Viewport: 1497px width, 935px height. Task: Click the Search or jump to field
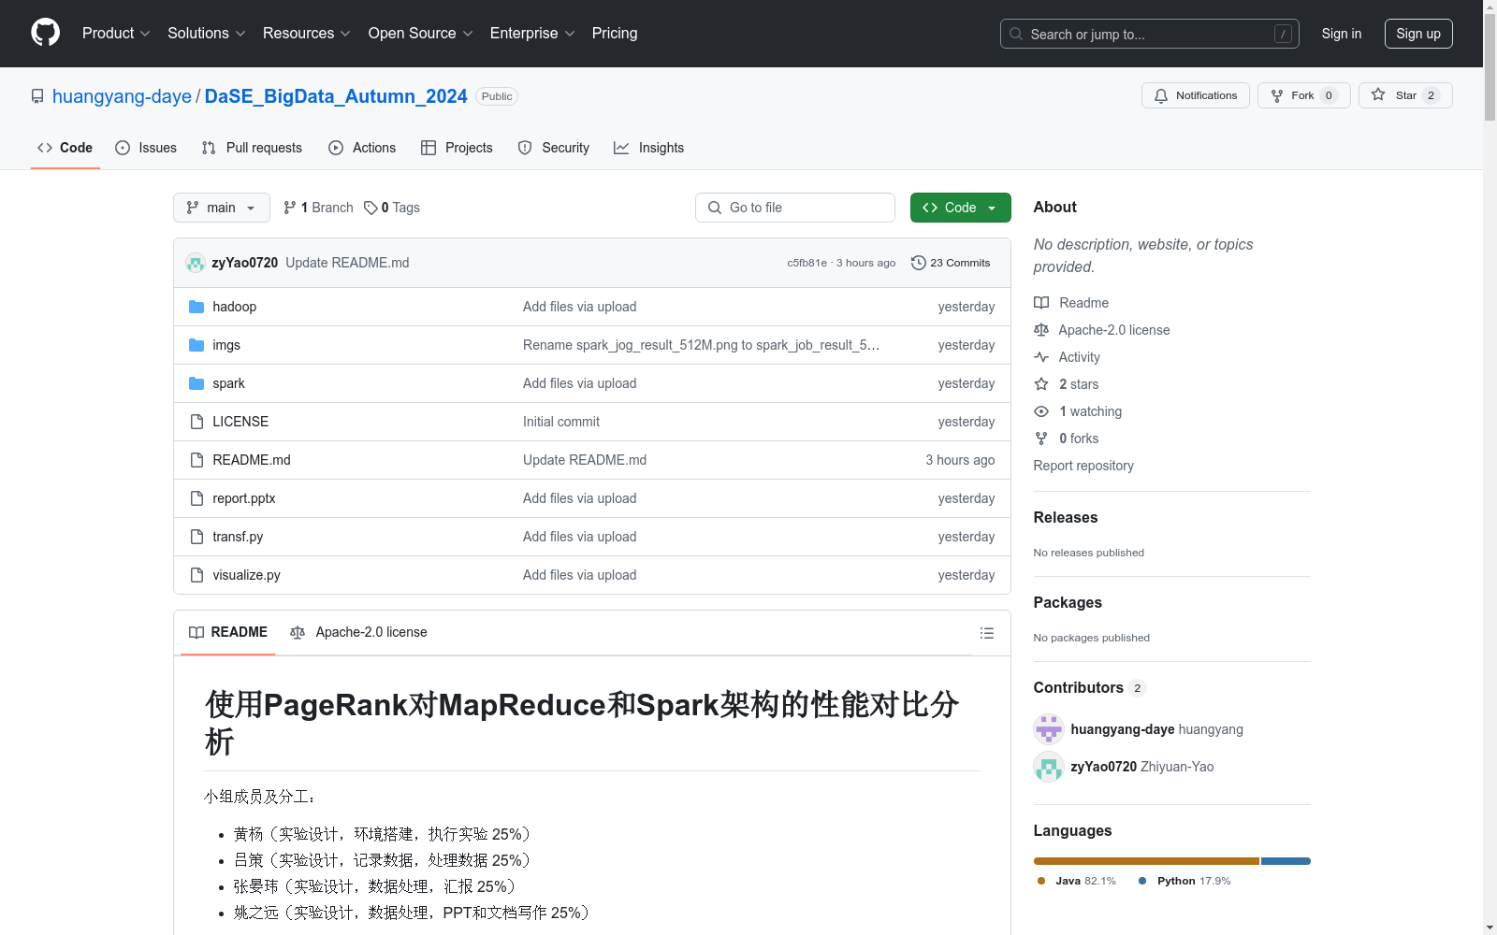(x=1150, y=34)
